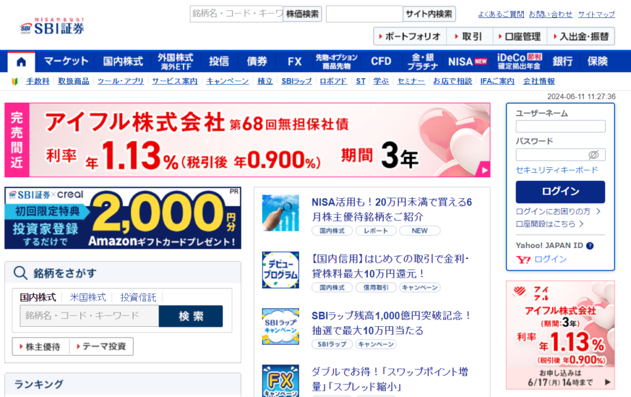This screenshot has height=397, width=631.
Task: Open the NISA 6月株主優待 article thumbnail
Action: [280, 213]
